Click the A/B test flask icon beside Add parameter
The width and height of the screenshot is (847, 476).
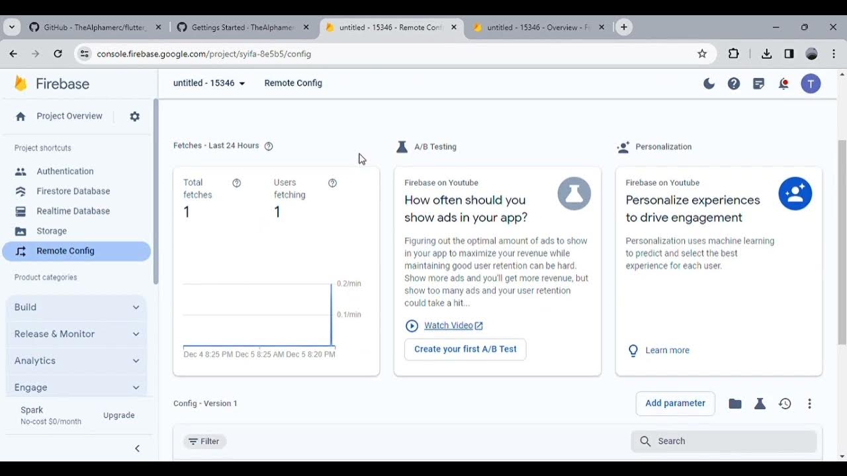[x=760, y=404]
